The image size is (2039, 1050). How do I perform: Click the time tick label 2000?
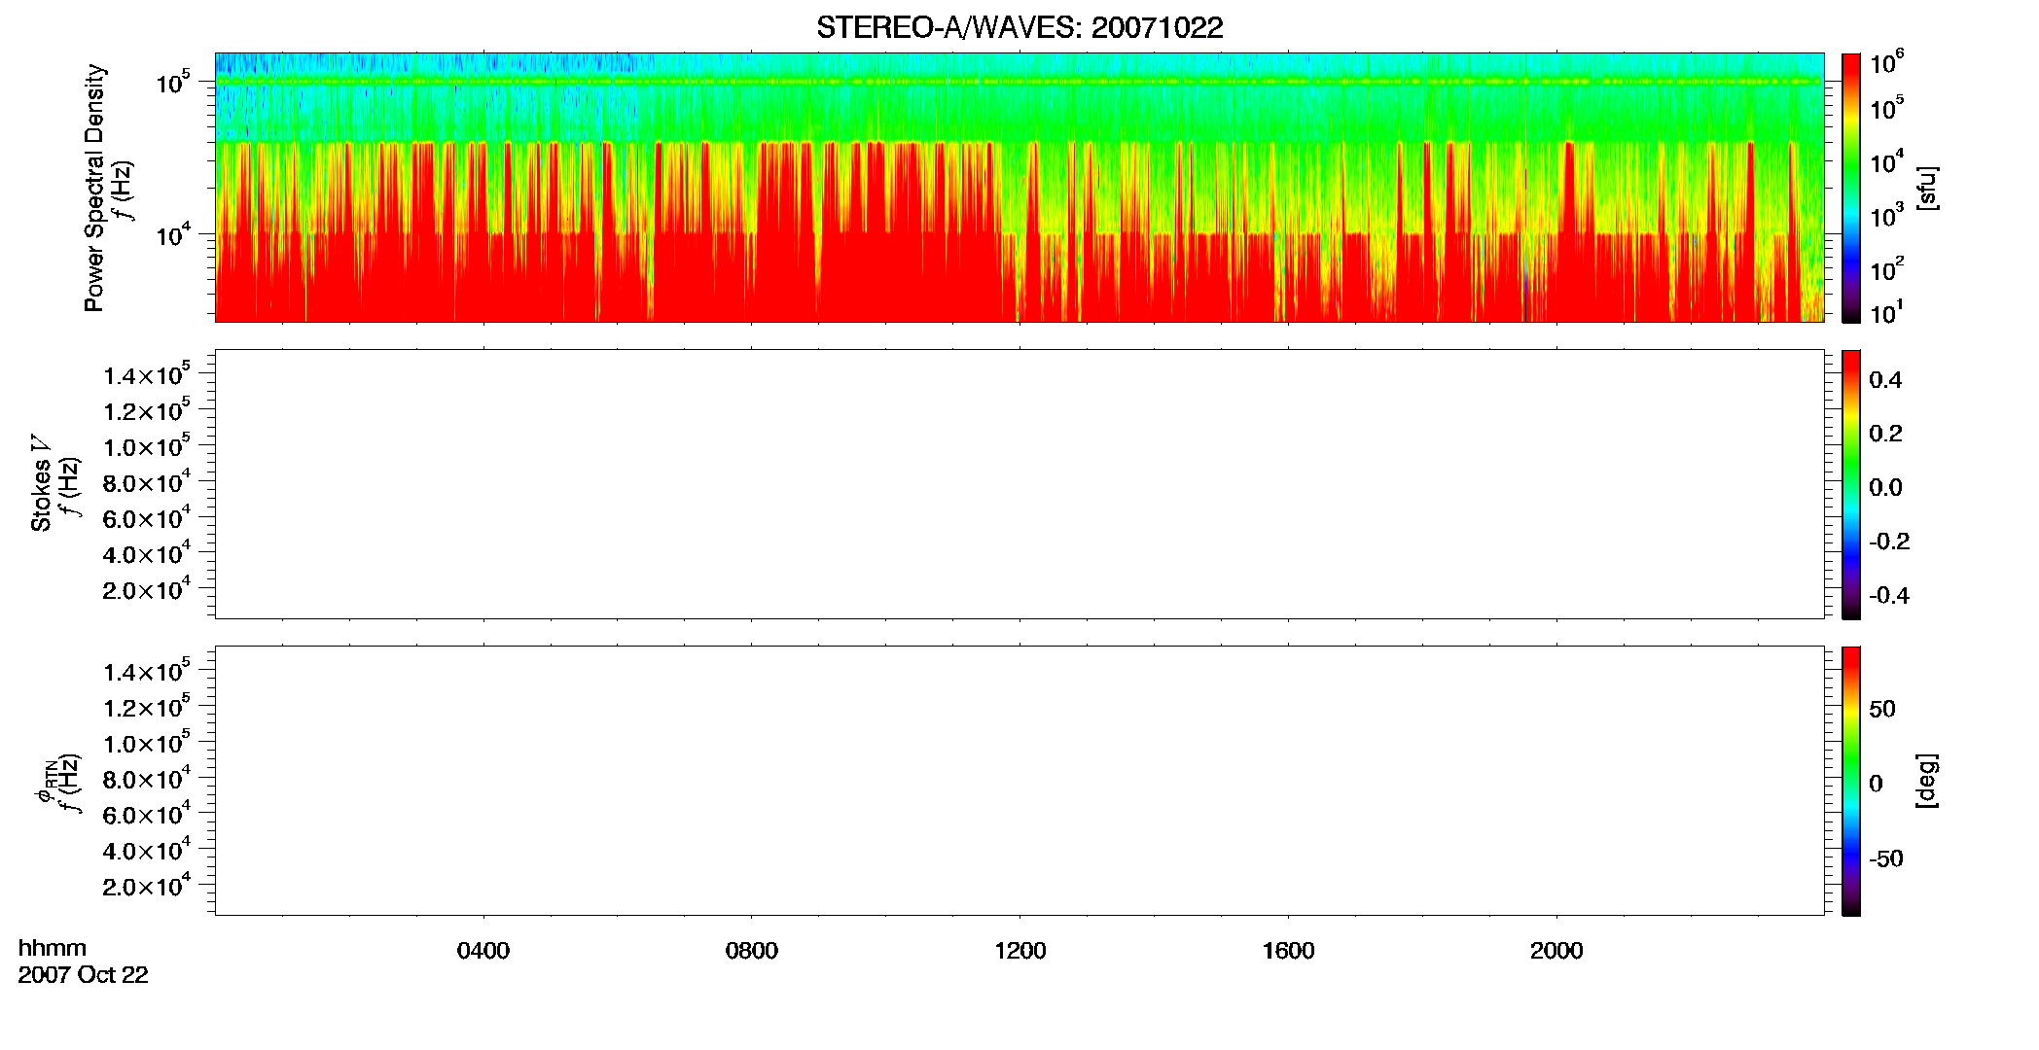coord(1556,951)
